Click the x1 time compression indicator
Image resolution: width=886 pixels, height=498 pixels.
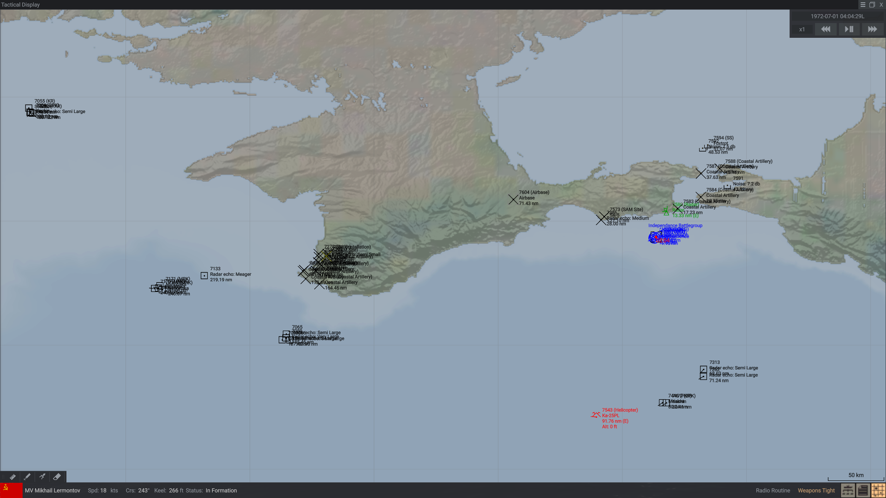[802, 30]
